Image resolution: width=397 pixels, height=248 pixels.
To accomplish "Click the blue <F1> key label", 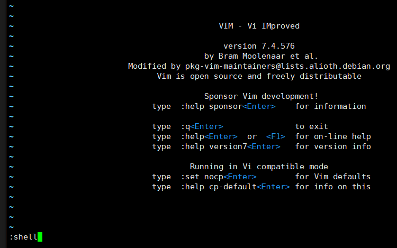I will 275,136.
